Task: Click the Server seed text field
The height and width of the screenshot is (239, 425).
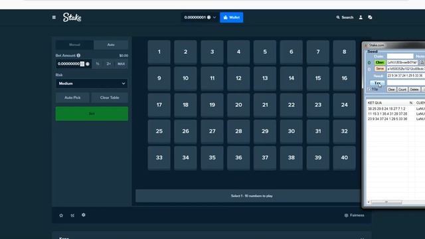Action: tap(406, 69)
